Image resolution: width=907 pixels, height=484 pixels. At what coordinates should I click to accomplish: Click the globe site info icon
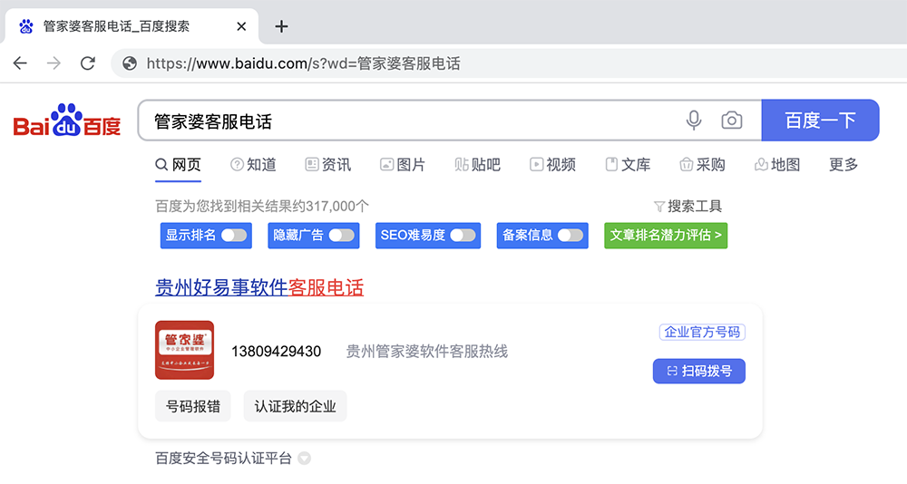point(130,63)
